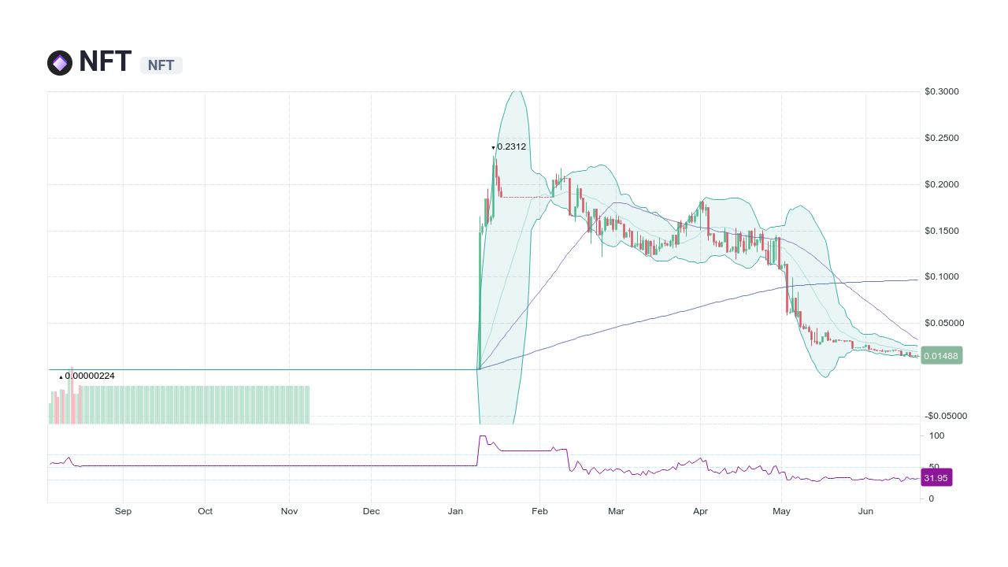Click the Feb date axis label
This screenshot has height=567, width=1008.
click(x=539, y=511)
